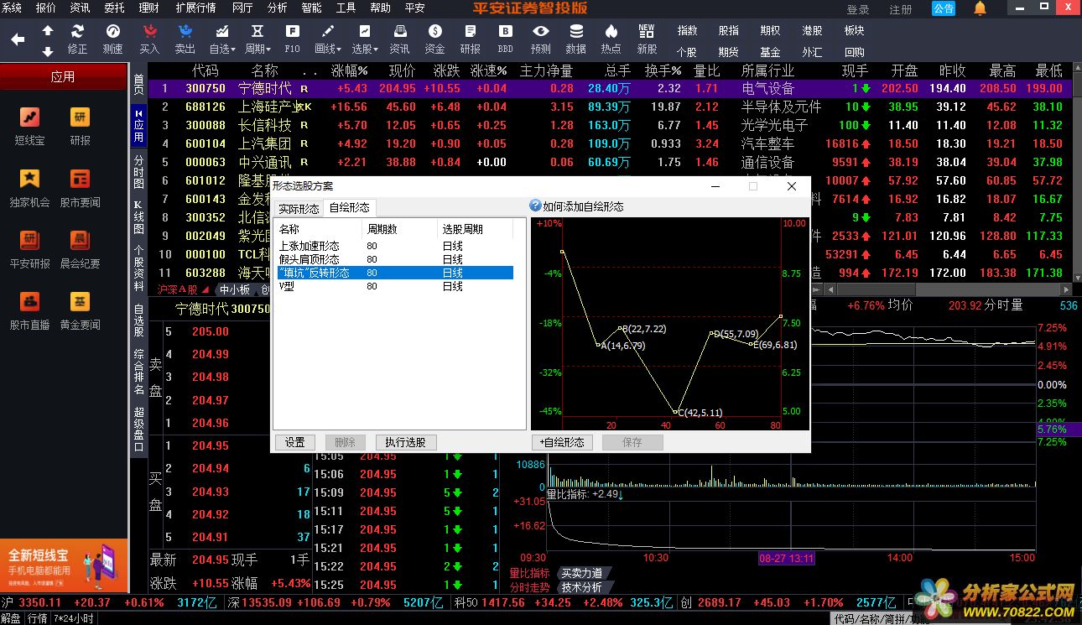The width and height of the screenshot is (1082, 625).
Task: Click the 公告 announcement badge
Action: (x=944, y=8)
